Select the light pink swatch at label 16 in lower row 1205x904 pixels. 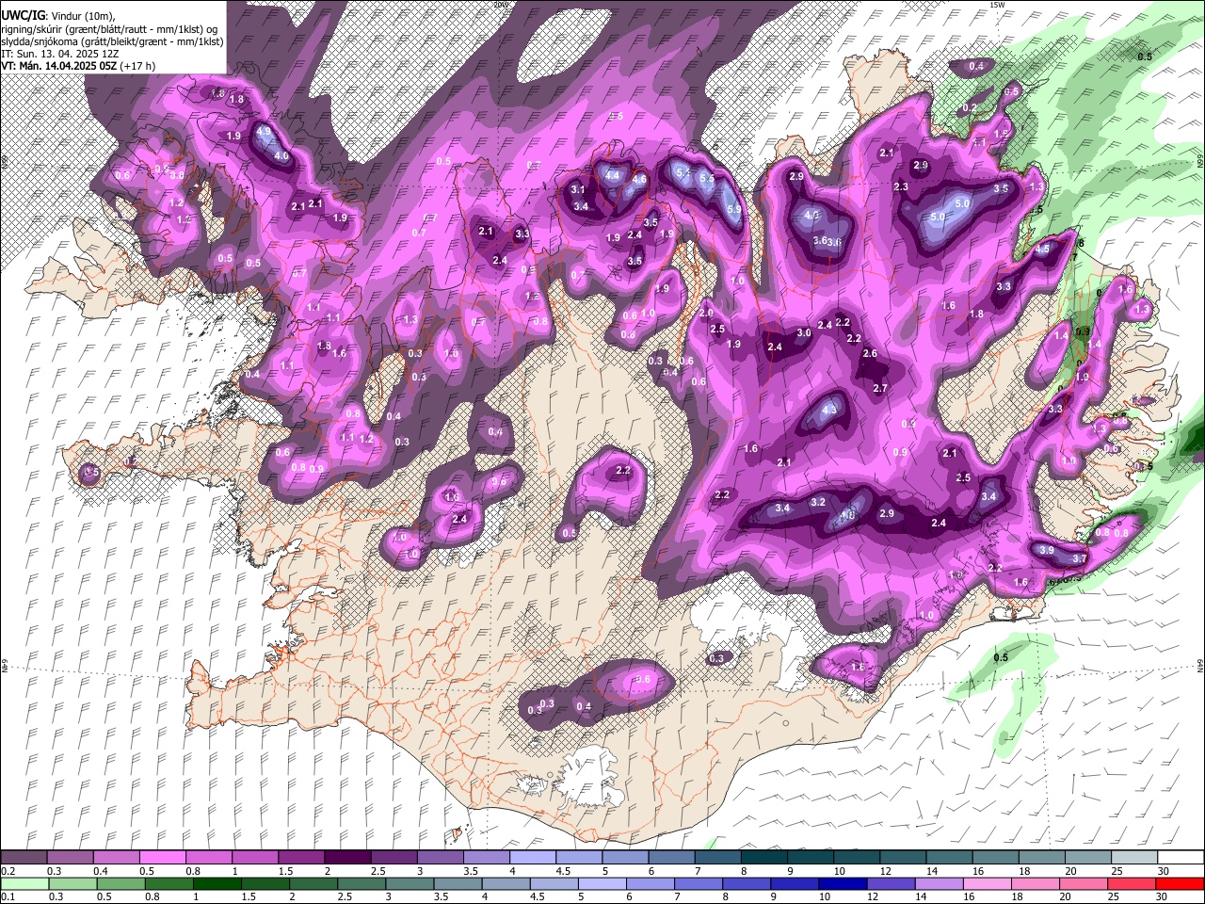point(987,883)
